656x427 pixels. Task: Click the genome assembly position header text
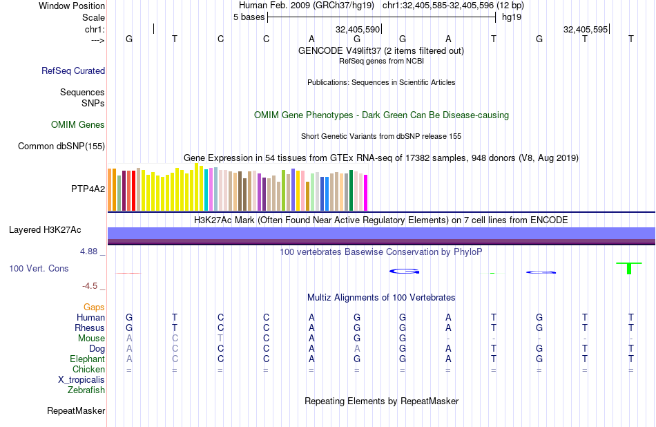[x=381, y=6]
